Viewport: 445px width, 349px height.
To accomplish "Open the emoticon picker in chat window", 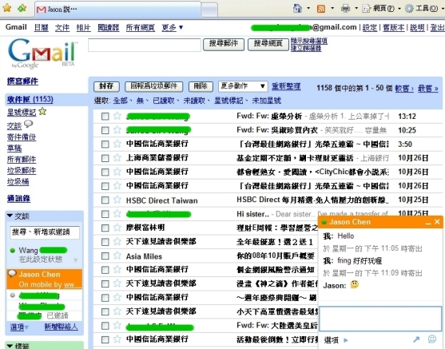I will [x=432, y=339].
